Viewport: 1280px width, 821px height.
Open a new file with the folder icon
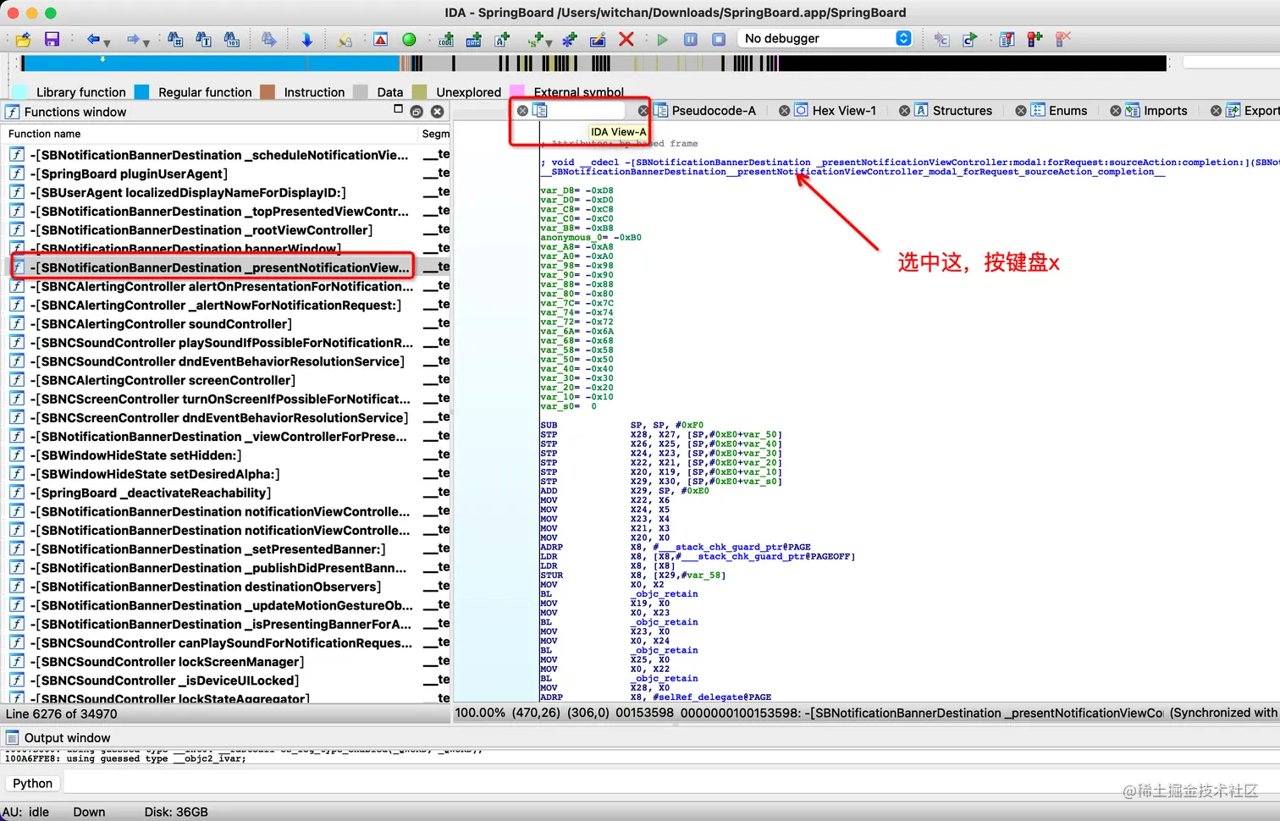click(x=23, y=39)
